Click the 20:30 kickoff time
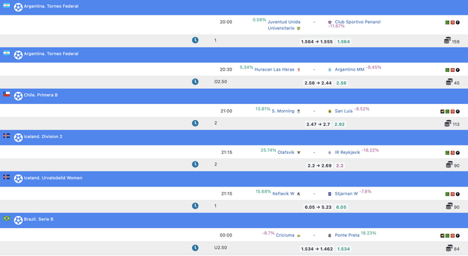468x256 pixels. pyautogui.click(x=226, y=69)
